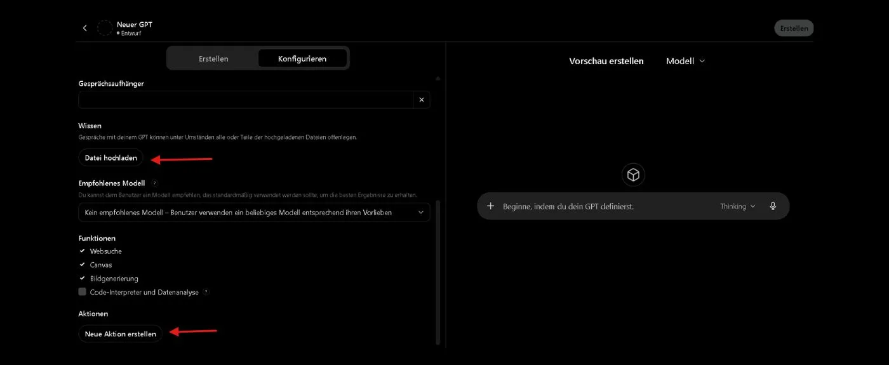Click the Vorschau erstellen heading

606,61
